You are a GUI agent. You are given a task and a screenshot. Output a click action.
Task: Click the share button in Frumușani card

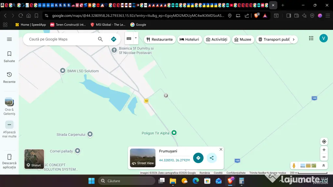(212, 158)
